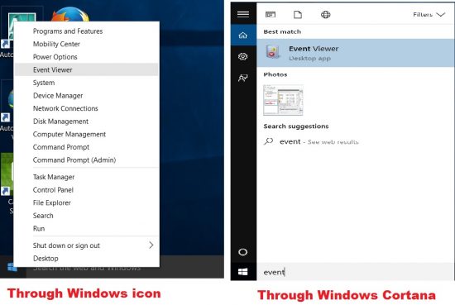Click the Photos section heading
Viewport: 455px width, 305px height.
pyautogui.click(x=275, y=74)
